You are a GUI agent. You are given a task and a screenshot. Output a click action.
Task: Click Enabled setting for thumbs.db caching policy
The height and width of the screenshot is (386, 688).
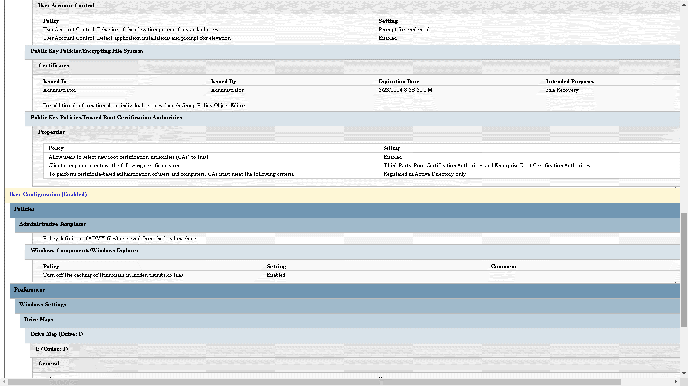click(276, 275)
